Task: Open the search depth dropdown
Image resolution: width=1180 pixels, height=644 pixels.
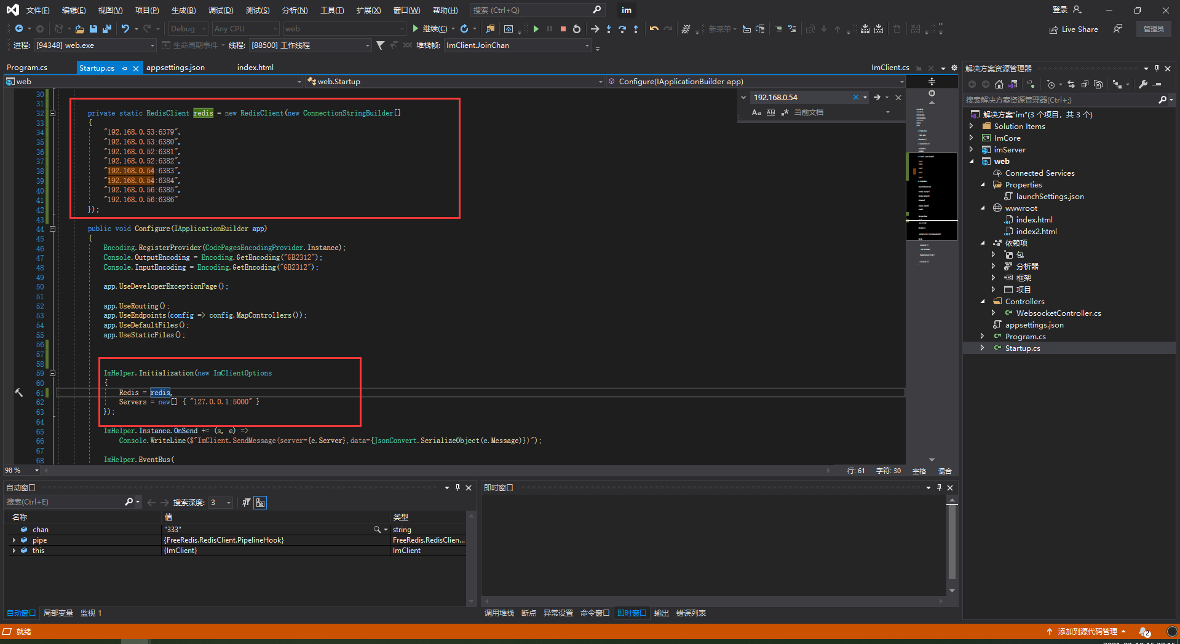Action: click(x=229, y=503)
